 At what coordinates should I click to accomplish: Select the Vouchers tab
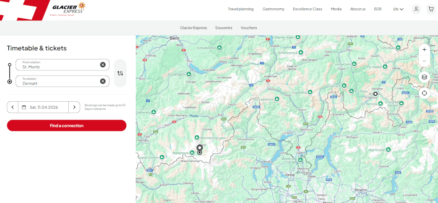click(x=249, y=28)
